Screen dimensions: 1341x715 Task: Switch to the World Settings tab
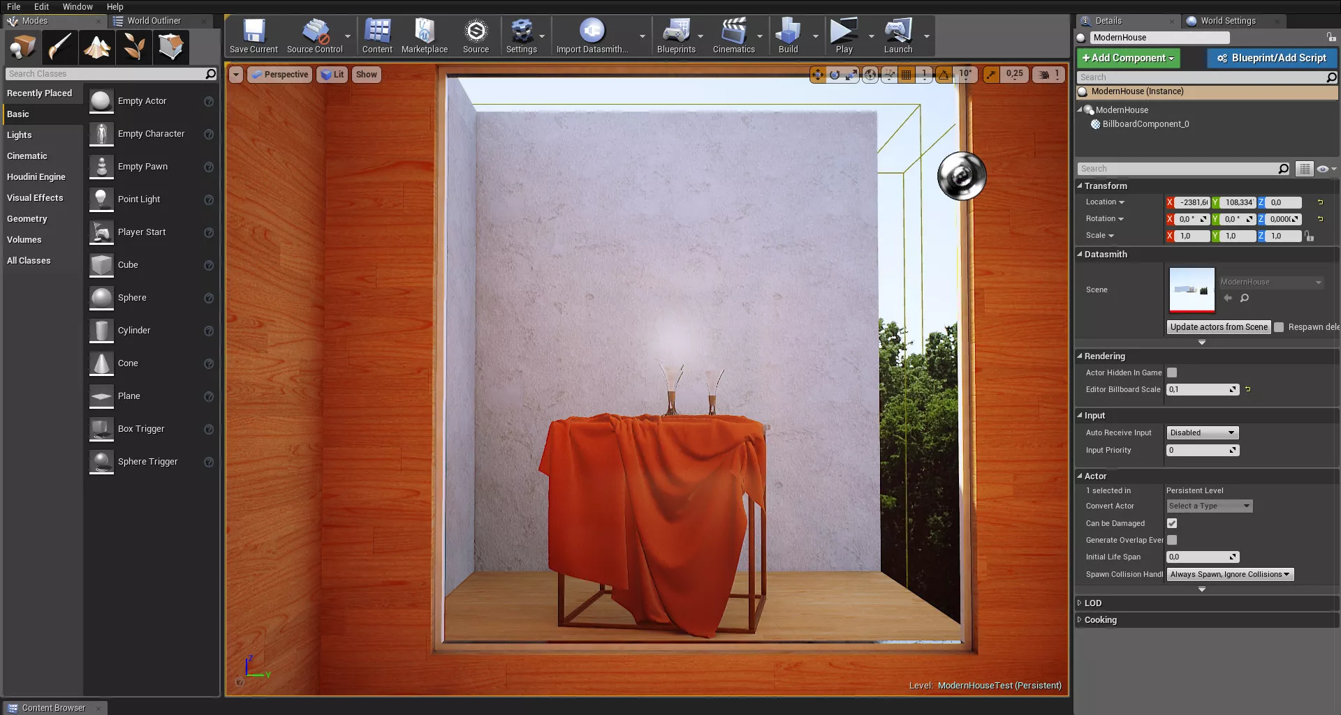(1227, 21)
